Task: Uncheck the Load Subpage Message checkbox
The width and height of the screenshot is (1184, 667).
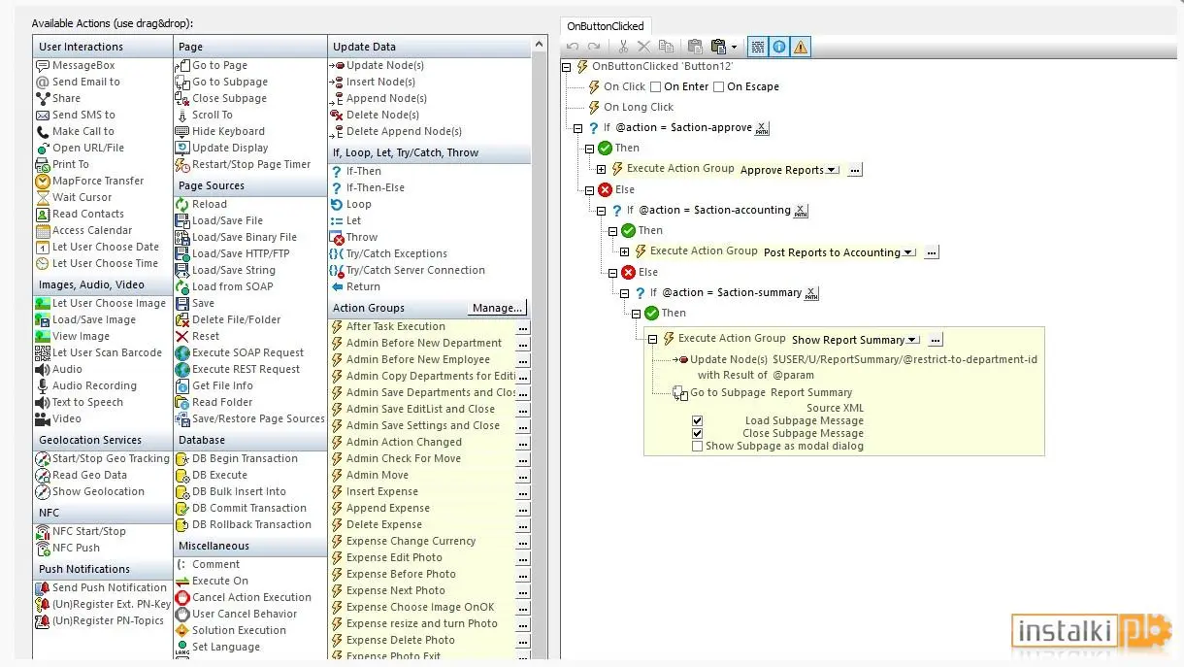Action: click(x=697, y=420)
